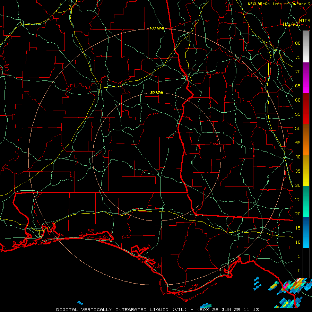Click the 25 value on the VIL scale

(x=298, y=200)
